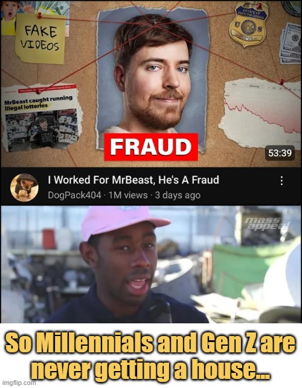Click the red FRAUD label on thumbnail
The height and width of the screenshot is (388, 302).
(151, 147)
